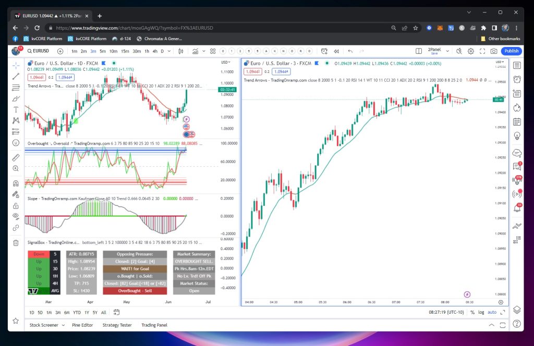This screenshot has height=346, width=534.
Task: Hide all drawings with eye icon
Action: (x=16, y=216)
